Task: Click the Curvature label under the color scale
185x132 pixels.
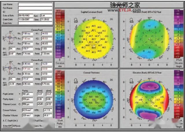Action: 60,63
